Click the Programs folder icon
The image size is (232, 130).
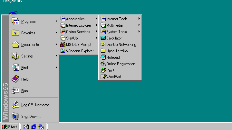[x=15, y=22]
